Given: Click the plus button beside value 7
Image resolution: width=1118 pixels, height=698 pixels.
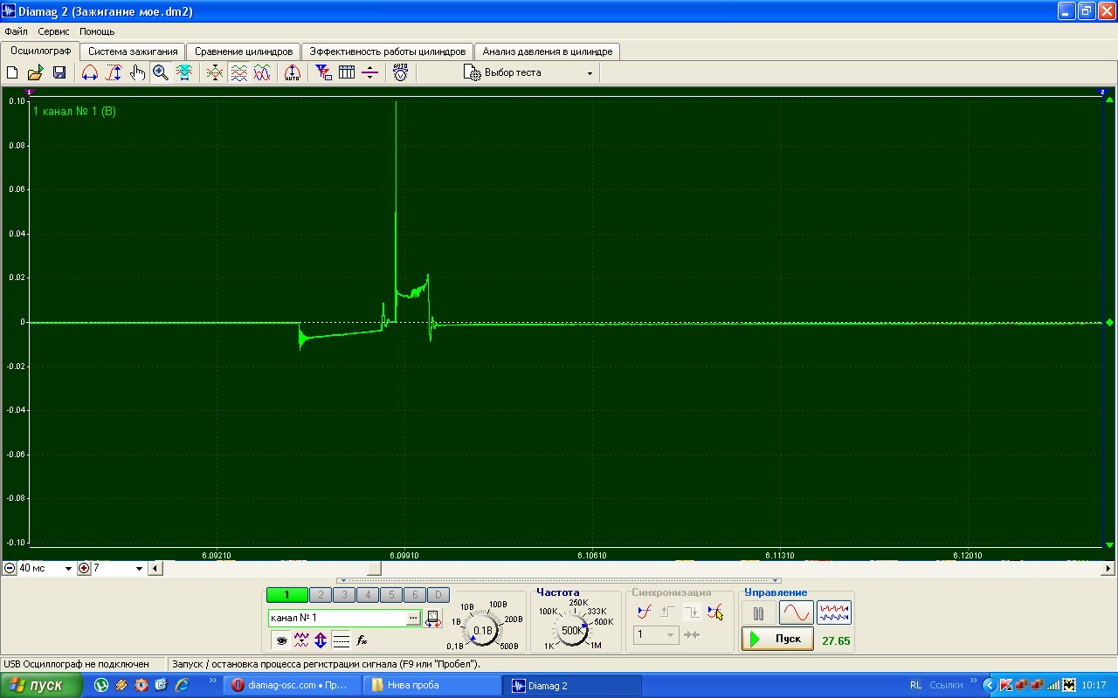Looking at the screenshot, I should tap(84, 568).
